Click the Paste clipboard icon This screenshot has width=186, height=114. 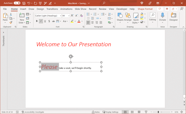[x=5, y=16]
